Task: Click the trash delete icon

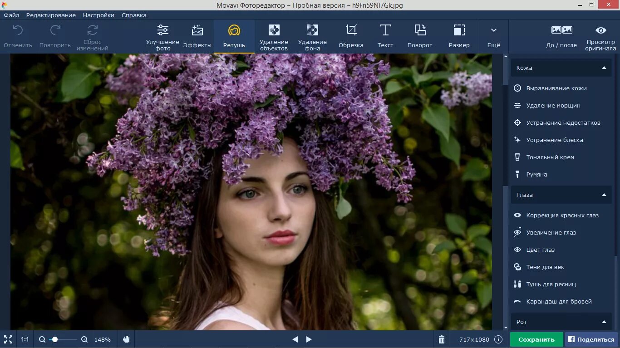Action: tap(442, 339)
